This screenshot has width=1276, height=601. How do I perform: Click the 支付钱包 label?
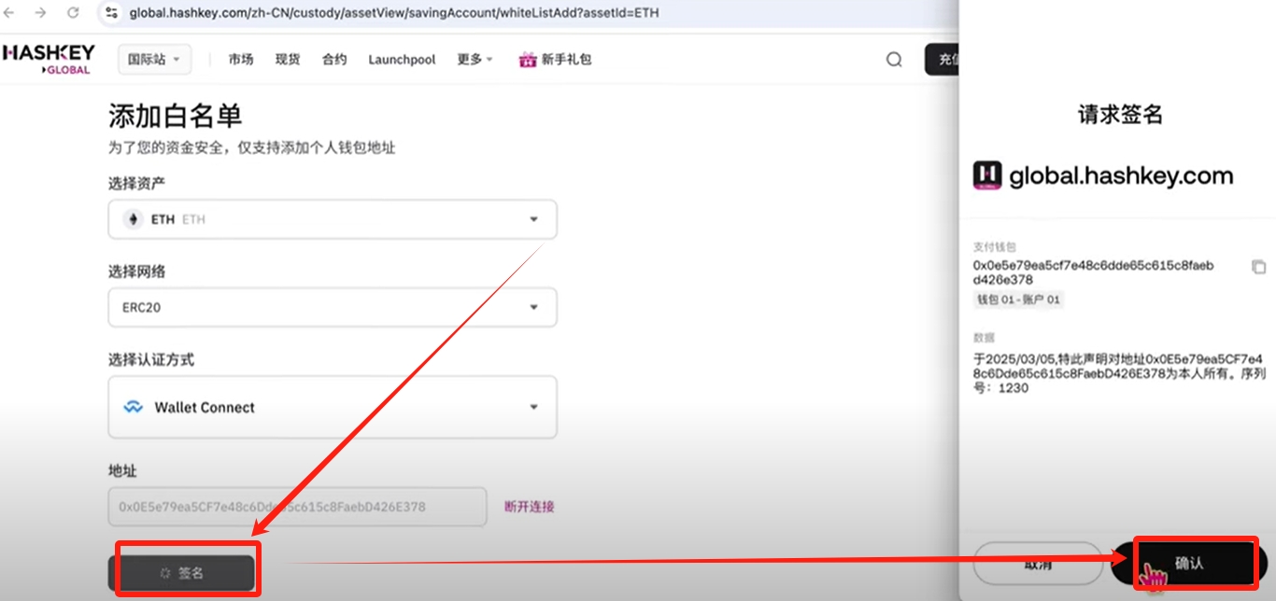point(995,247)
